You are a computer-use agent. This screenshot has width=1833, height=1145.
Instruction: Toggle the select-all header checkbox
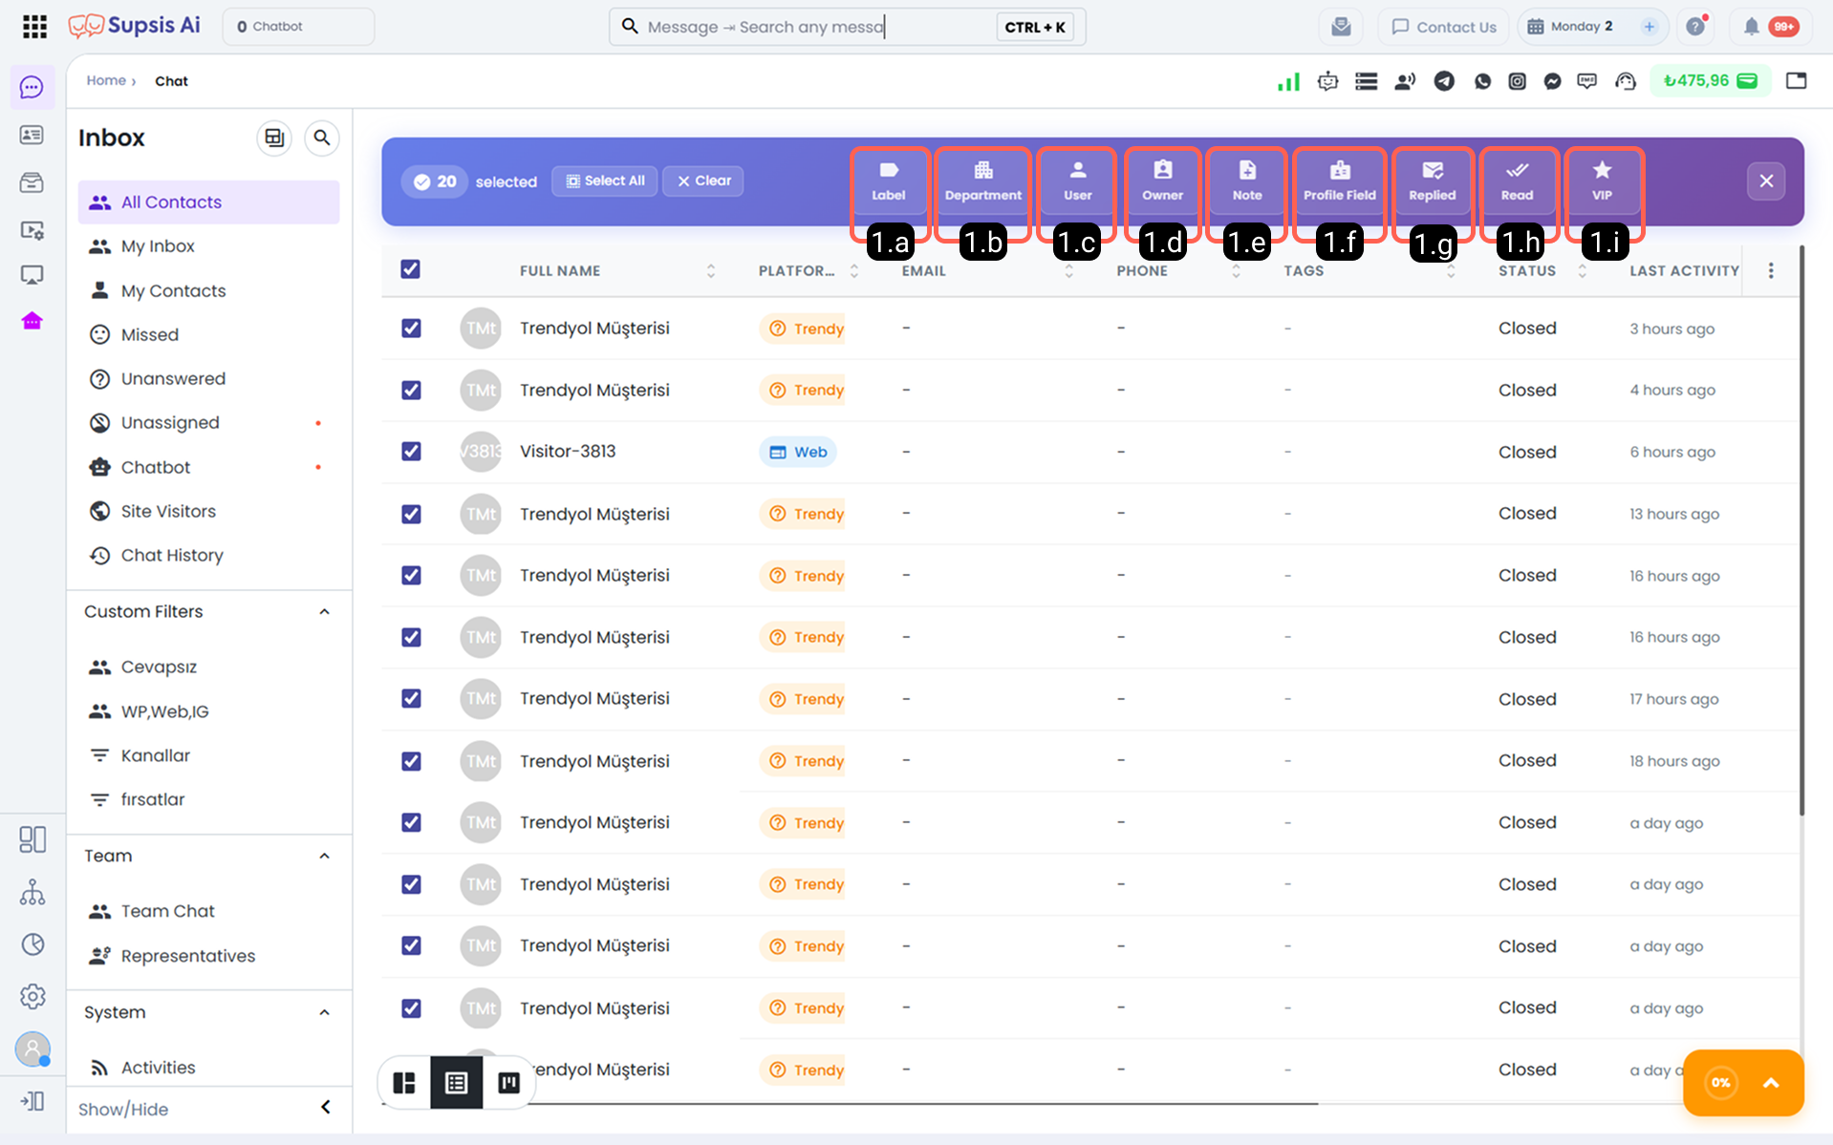coord(411,269)
